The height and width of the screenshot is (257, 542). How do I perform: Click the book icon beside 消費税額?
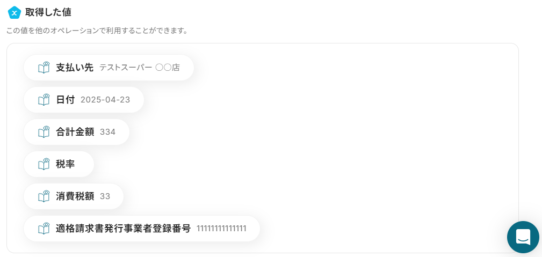(x=44, y=196)
